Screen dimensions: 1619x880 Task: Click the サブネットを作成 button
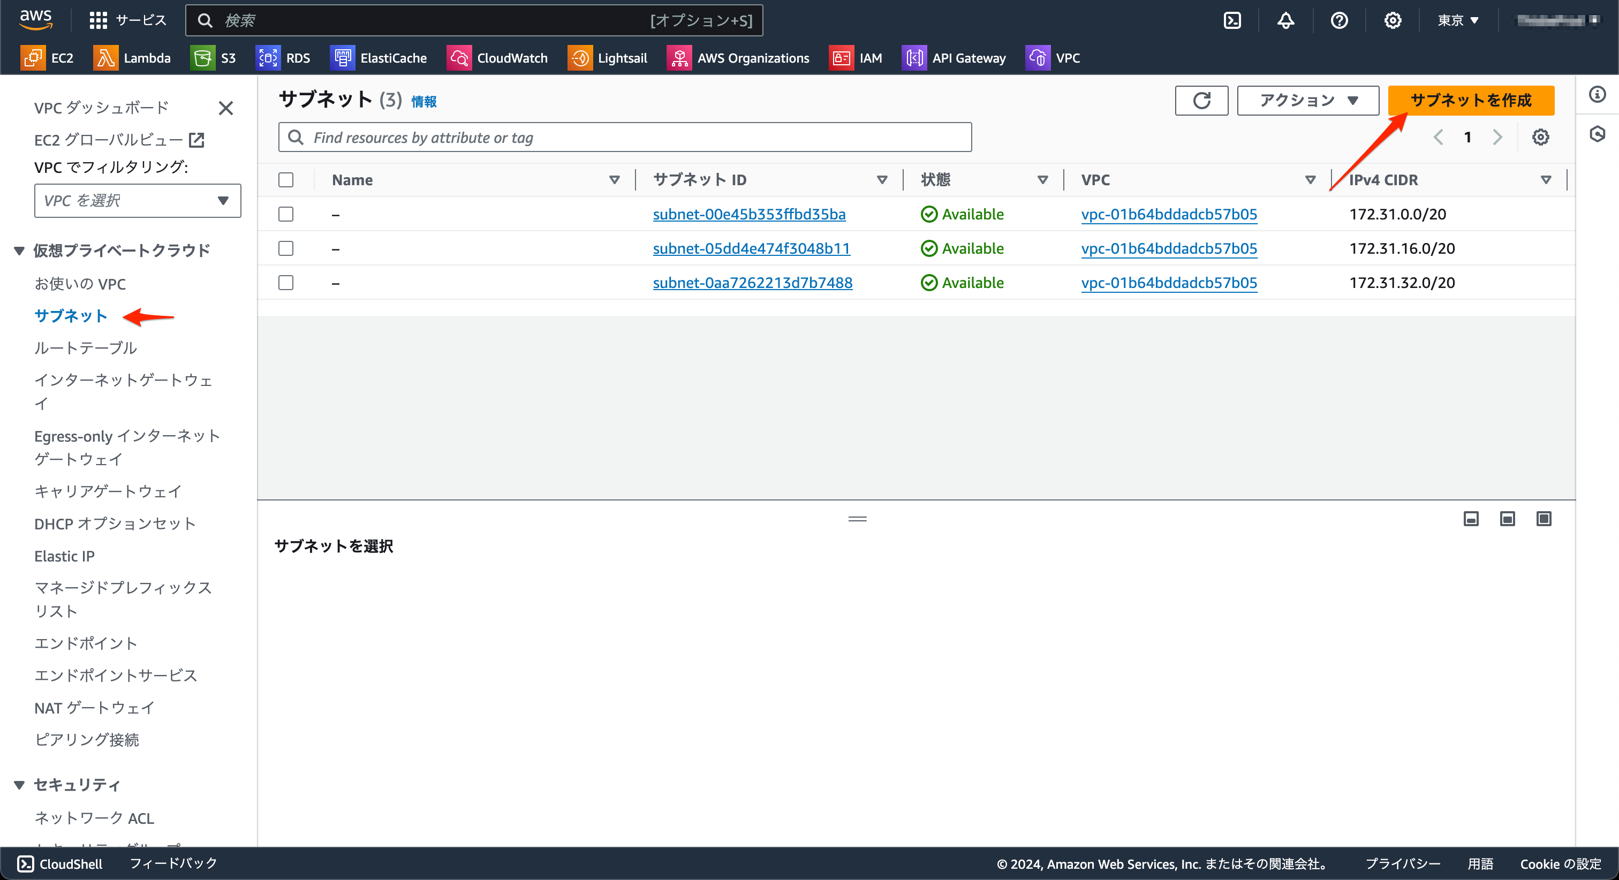point(1471,101)
